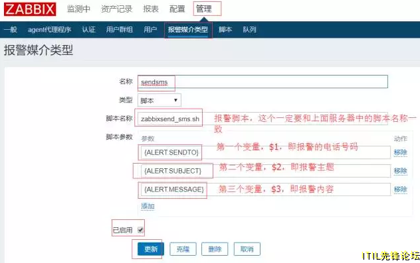Focus the 脚本名称 field with zabbixsend_sms.sh
This screenshot has width=420, height=263.
click(262, 119)
